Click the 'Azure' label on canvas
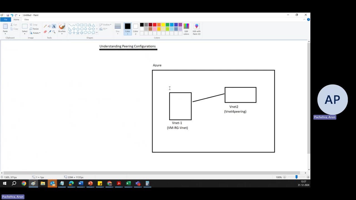 157,65
